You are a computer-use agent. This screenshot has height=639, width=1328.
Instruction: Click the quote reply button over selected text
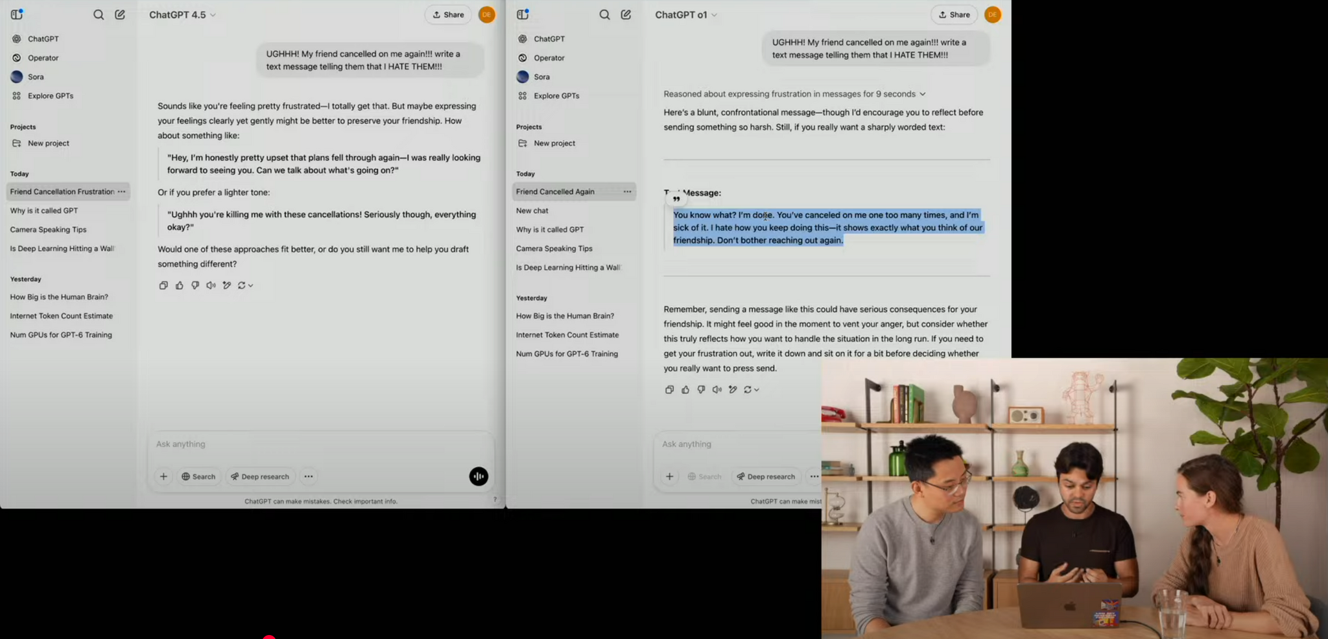pyautogui.click(x=676, y=198)
